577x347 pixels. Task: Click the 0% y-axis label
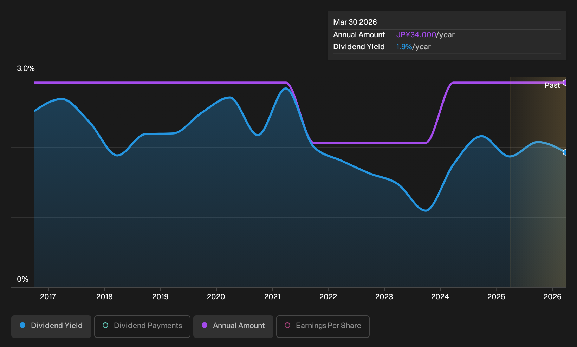[22, 279]
